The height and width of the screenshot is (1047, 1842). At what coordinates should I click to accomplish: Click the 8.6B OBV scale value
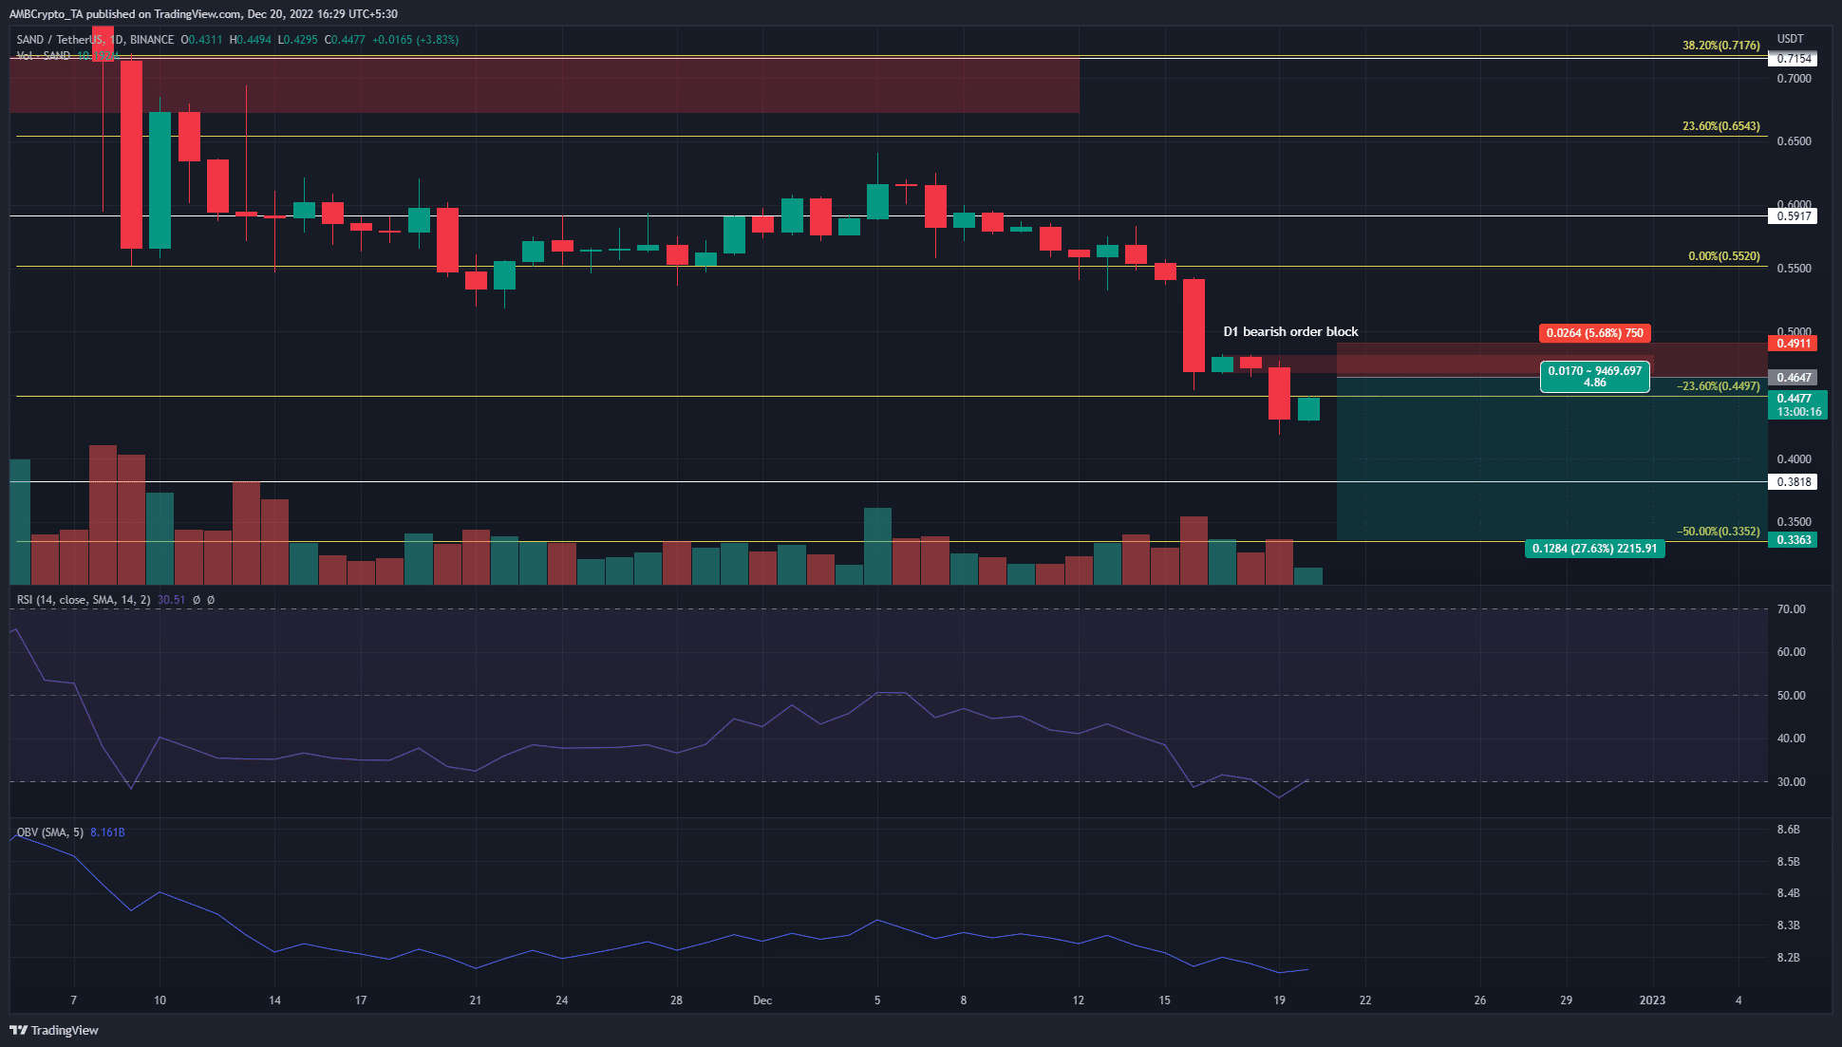point(1788,830)
